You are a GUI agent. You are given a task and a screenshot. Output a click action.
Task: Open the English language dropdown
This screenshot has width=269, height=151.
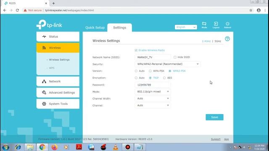[x=186, y=27]
